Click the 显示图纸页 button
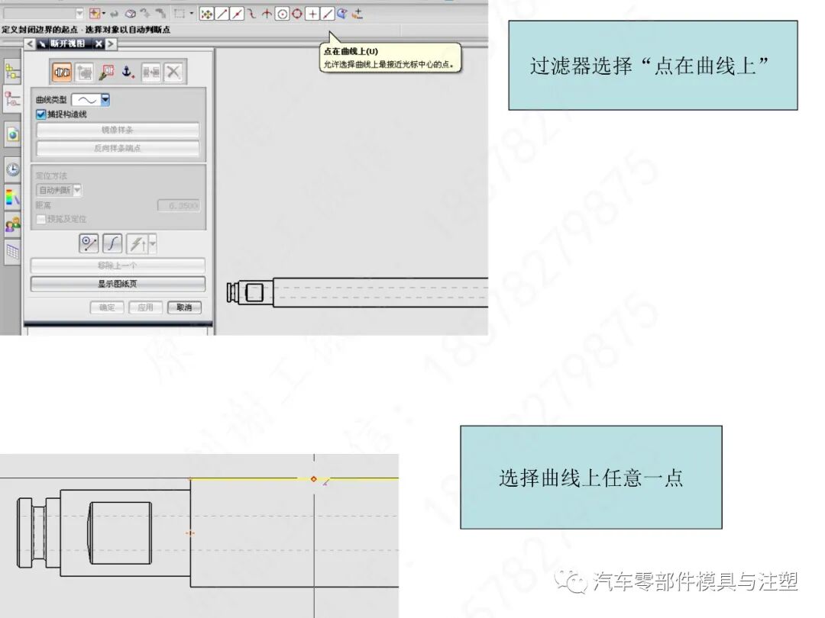 pyautogui.click(x=118, y=284)
